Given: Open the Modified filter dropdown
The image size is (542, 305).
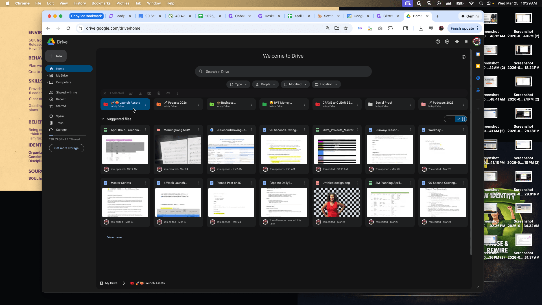Looking at the screenshot, I should (295, 84).
